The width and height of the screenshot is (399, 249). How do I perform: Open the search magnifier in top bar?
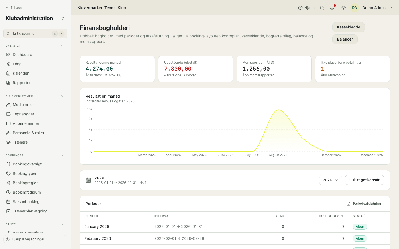322,8
